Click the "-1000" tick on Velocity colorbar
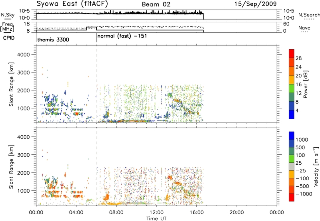This screenshot has width=320, height=221. coord(304,194)
